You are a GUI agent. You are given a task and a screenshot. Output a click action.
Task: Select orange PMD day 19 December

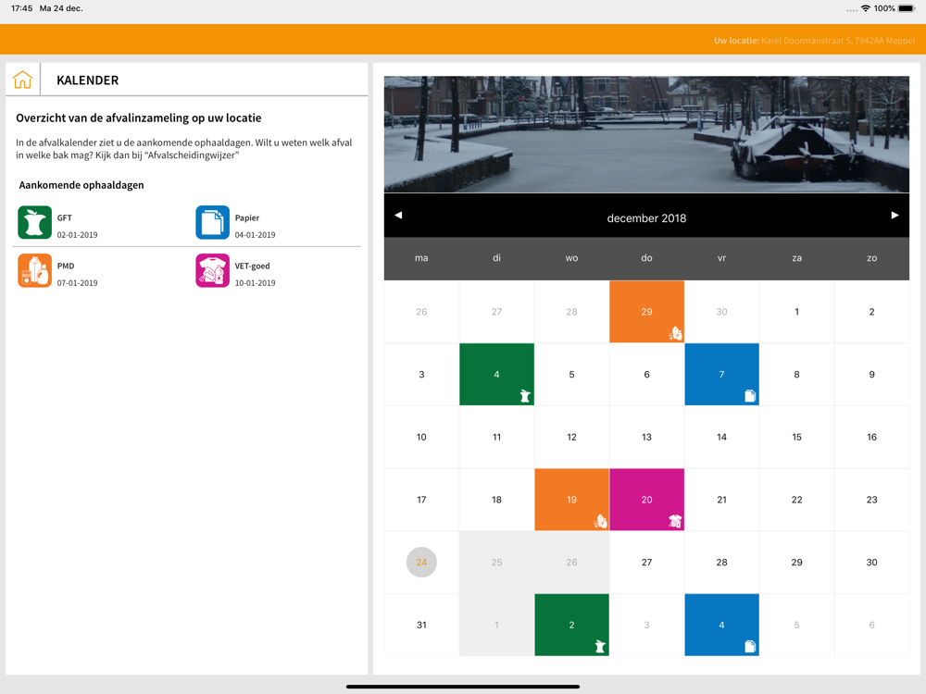click(571, 500)
